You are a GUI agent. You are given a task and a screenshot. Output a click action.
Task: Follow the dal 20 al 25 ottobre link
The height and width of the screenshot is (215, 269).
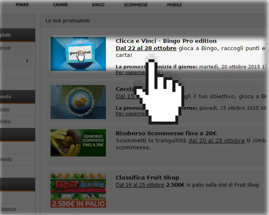pyautogui.click(x=216, y=140)
